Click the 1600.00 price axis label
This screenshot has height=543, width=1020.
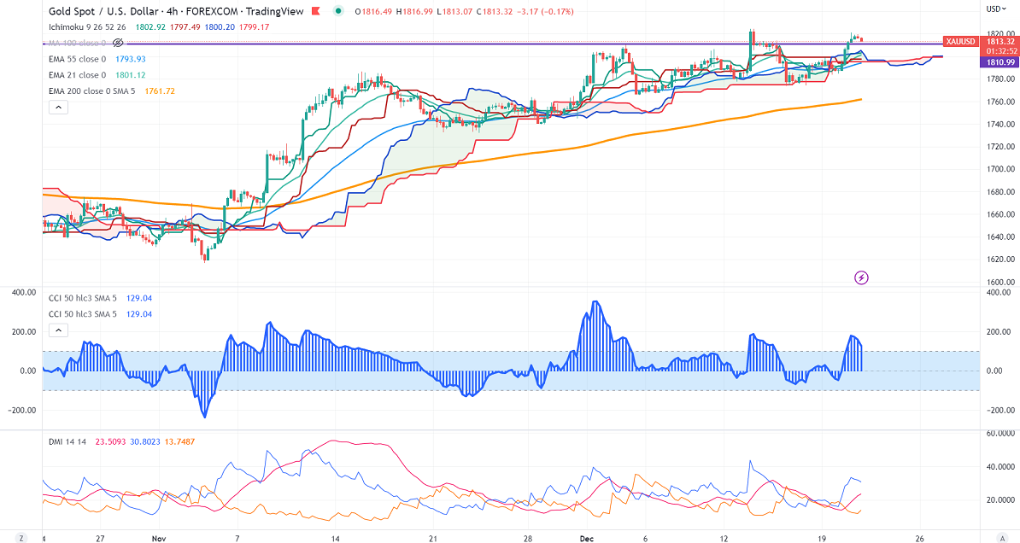tap(1002, 283)
